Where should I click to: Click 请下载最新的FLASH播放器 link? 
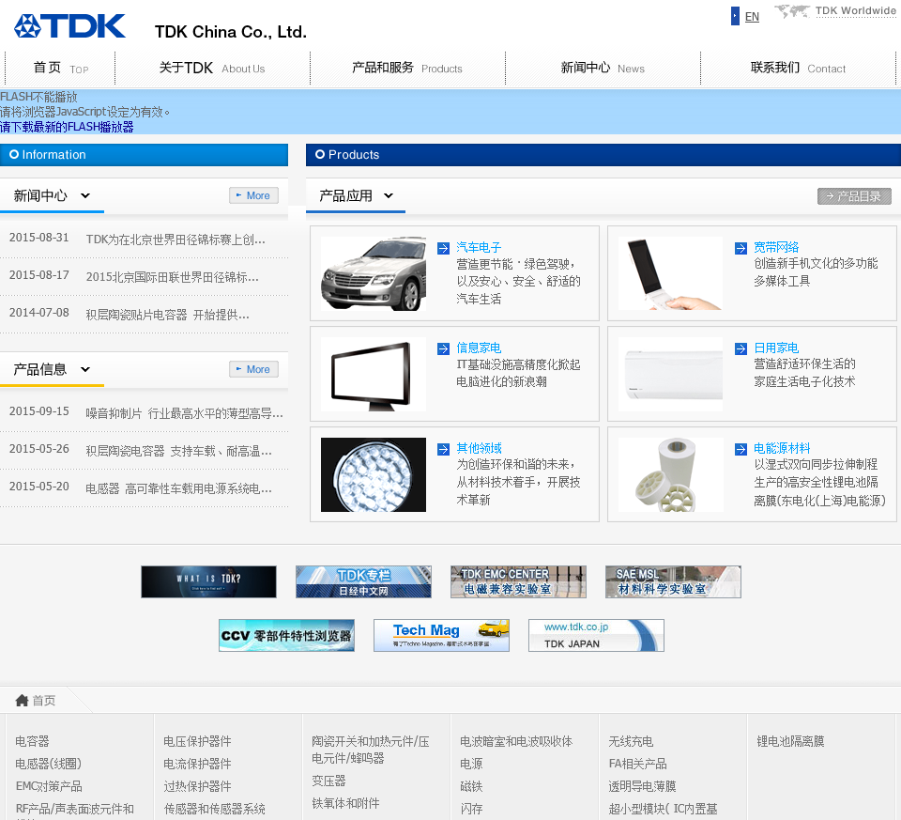click(67, 127)
